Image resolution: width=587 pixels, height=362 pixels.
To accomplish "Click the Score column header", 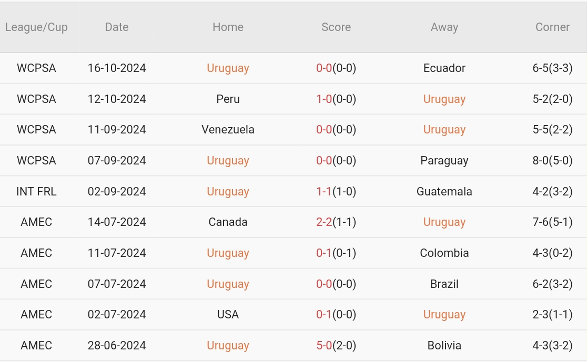I will pos(336,27).
